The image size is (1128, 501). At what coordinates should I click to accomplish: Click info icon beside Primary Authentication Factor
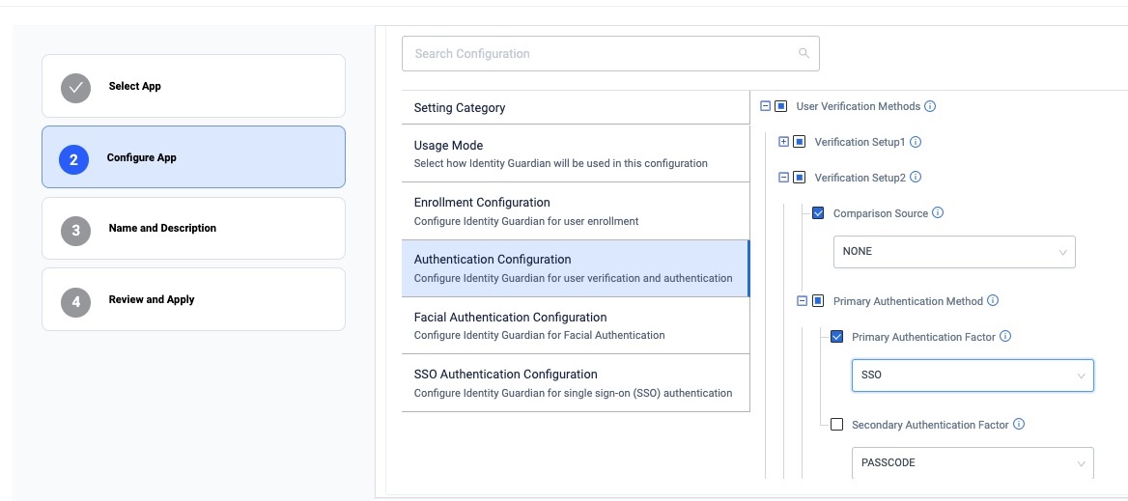click(x=1005, y=337)
